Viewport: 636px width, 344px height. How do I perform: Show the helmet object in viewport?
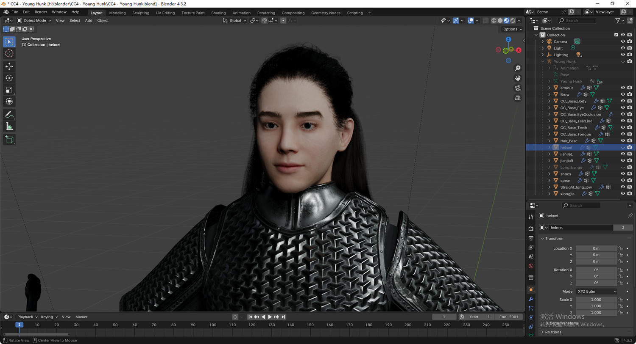[x=623, y=148]
